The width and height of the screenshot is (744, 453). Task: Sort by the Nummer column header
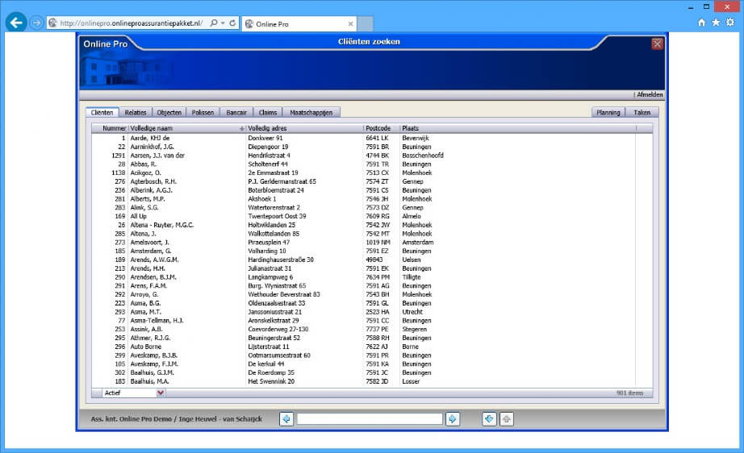[115, 128]
